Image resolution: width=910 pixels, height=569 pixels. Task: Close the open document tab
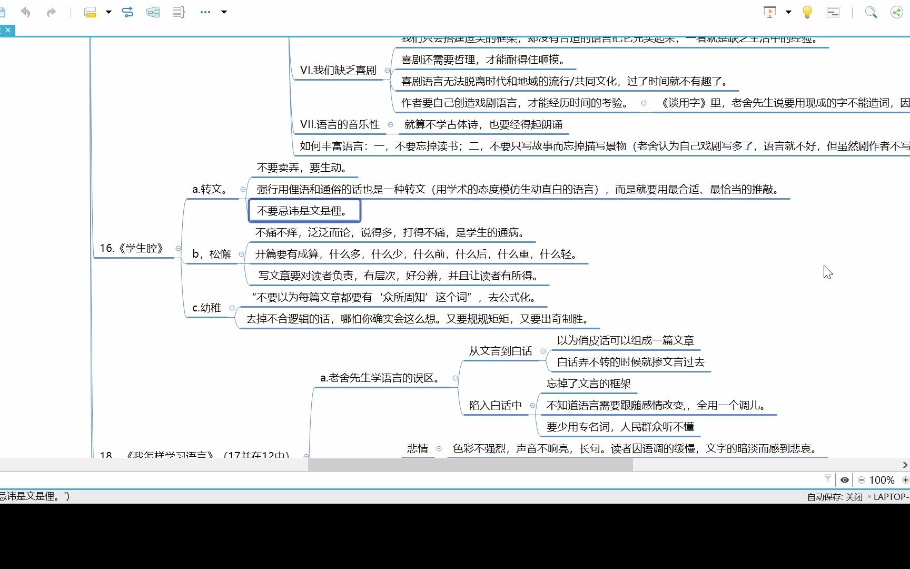click(8, 30)
